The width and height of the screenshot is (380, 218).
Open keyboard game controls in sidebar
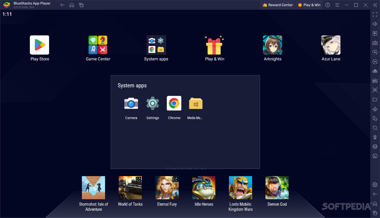[375, 43]
